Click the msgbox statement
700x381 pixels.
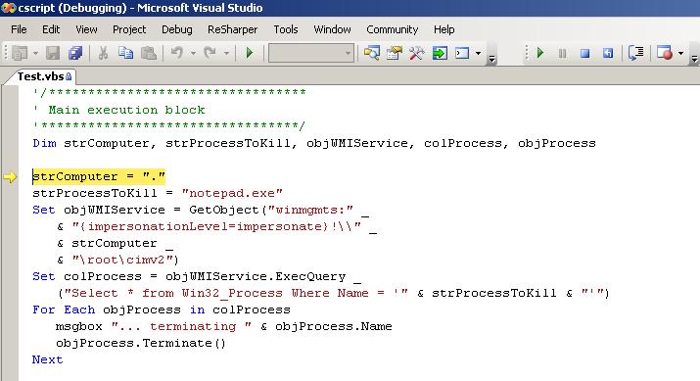click(223, 326)
